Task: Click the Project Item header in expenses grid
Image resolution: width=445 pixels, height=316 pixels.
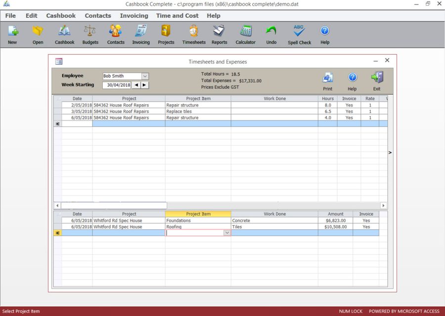Action: click(x=198, y=214)
